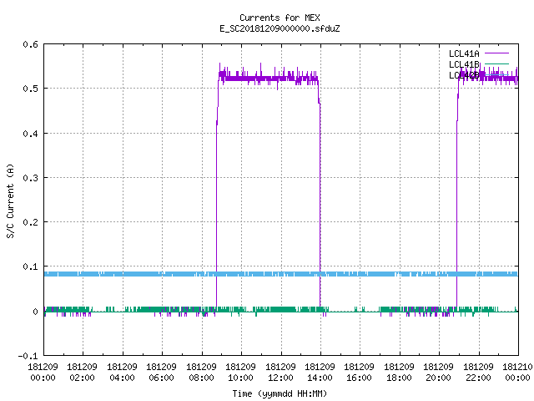Click the purple LCL41A legend line sample
Image resolution: width=534 pixels, height=401 pixels.
click(x=496, y=53)
